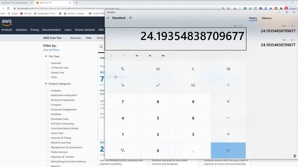The image size is (298, 167).
Task: Reload the page in the browser
Action: [x=8, y=8]
